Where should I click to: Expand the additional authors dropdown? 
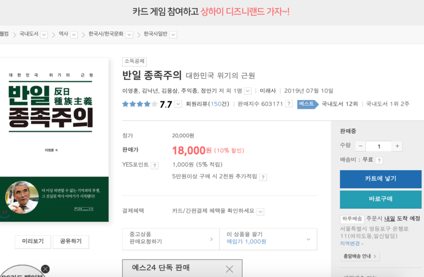tap(248, 91)
